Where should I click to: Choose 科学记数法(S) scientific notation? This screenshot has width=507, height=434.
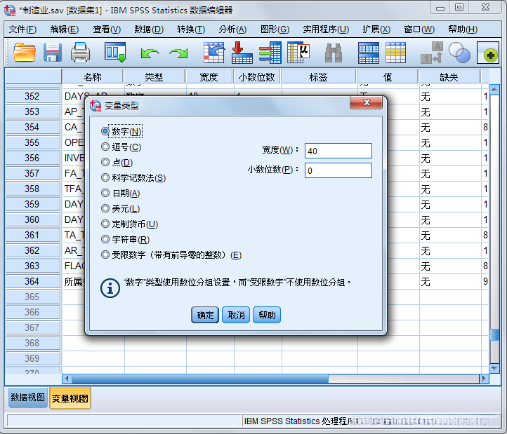coord(105,177)
